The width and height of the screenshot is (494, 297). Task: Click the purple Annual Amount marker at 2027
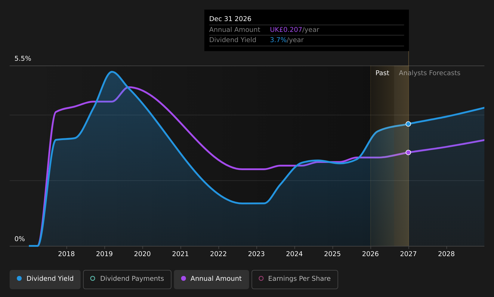(x=408, y=152)
